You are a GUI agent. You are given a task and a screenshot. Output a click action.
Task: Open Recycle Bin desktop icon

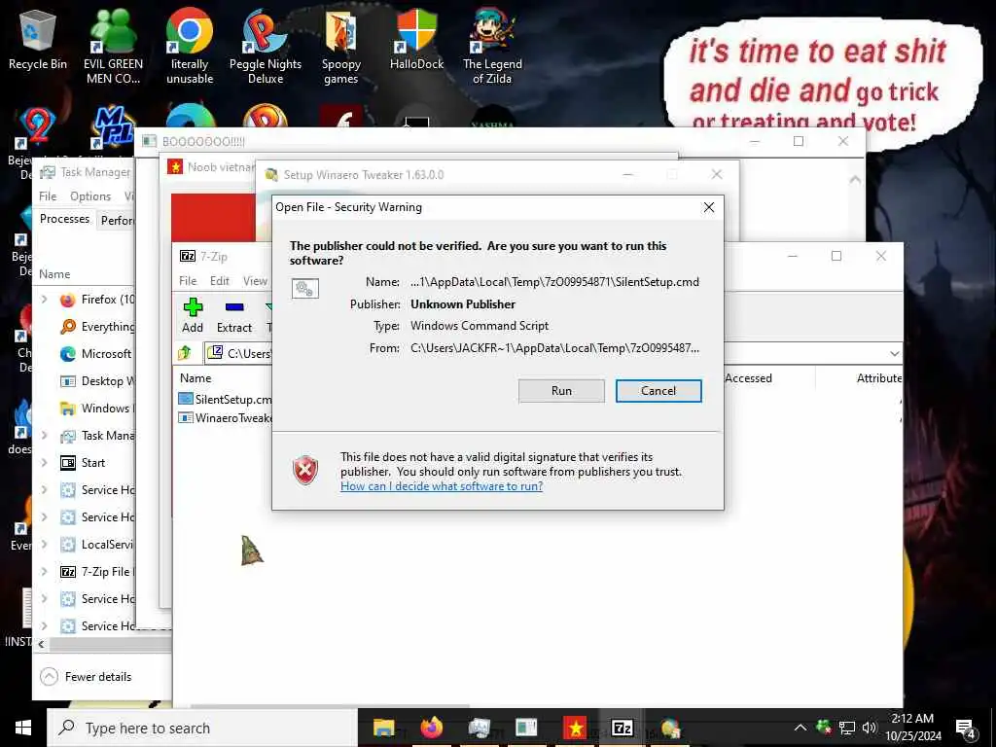[x=38, y=39]
